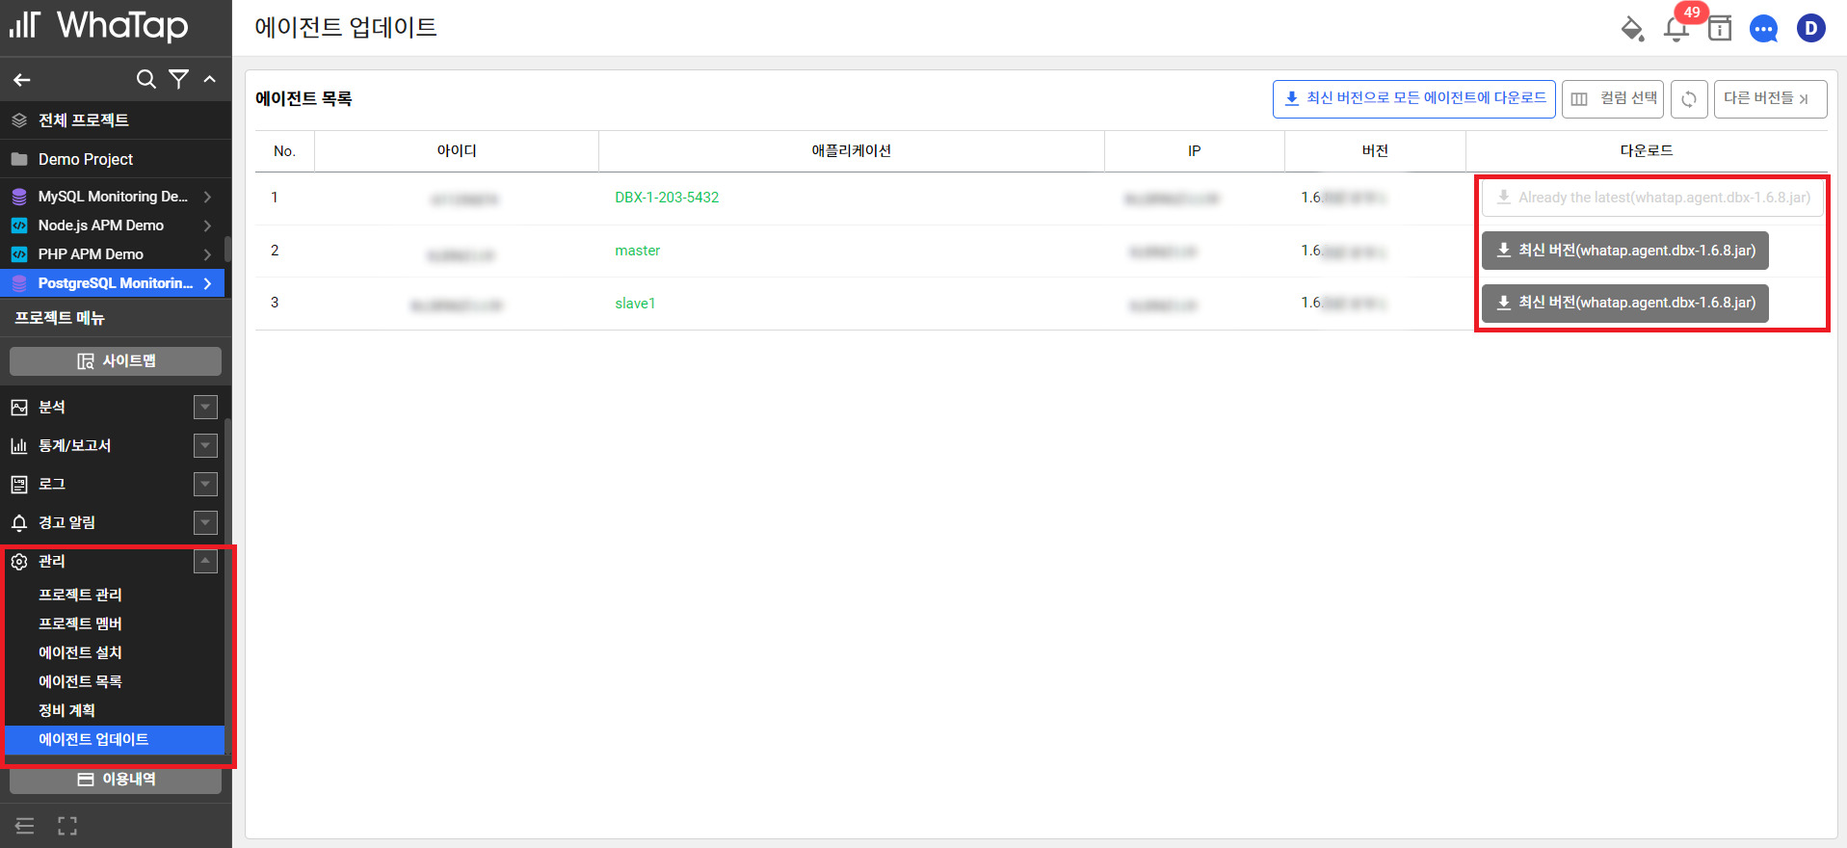Click the disabled Already the latest button
This screenshot has width=1847, height=848.
[x=1652, y=198]
